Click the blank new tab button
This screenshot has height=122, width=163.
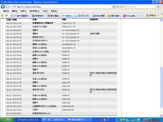(x=140, y=16)
